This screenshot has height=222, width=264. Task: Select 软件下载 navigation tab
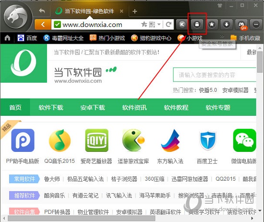(x=51, y=107)
